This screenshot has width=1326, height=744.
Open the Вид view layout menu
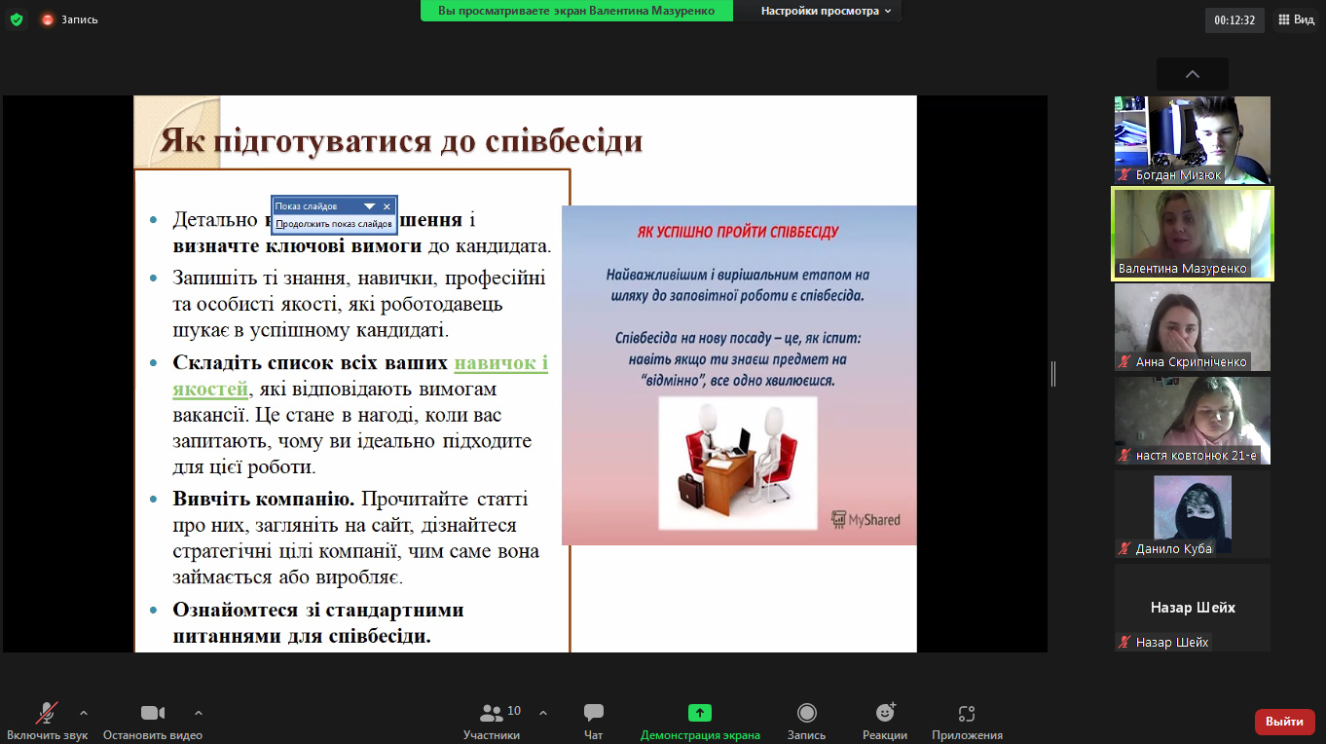[x=1296, y=19]
